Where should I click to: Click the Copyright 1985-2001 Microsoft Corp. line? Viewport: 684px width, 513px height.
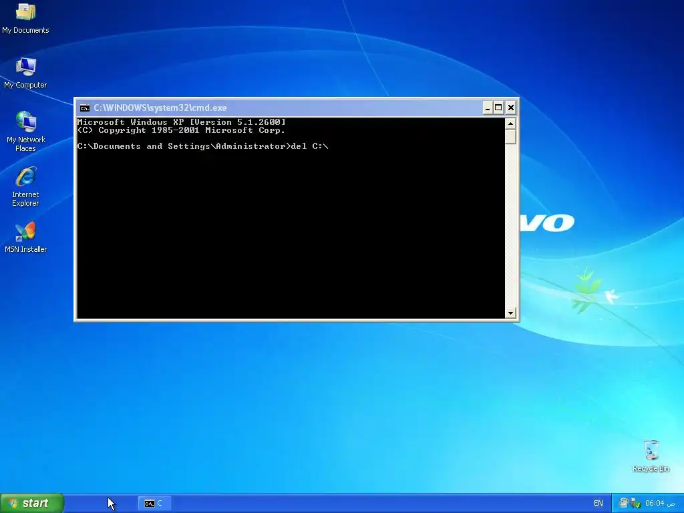pos(181,130)
